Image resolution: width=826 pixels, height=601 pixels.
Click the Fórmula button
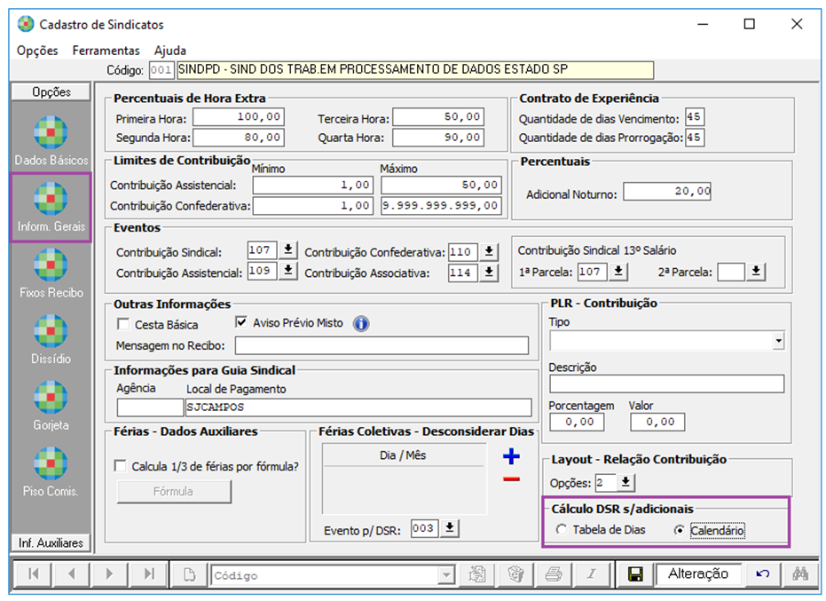click(x=173, y=491)
